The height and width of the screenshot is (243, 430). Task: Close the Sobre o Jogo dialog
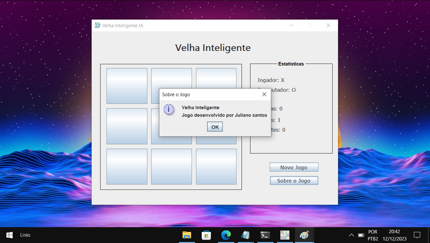264,94
